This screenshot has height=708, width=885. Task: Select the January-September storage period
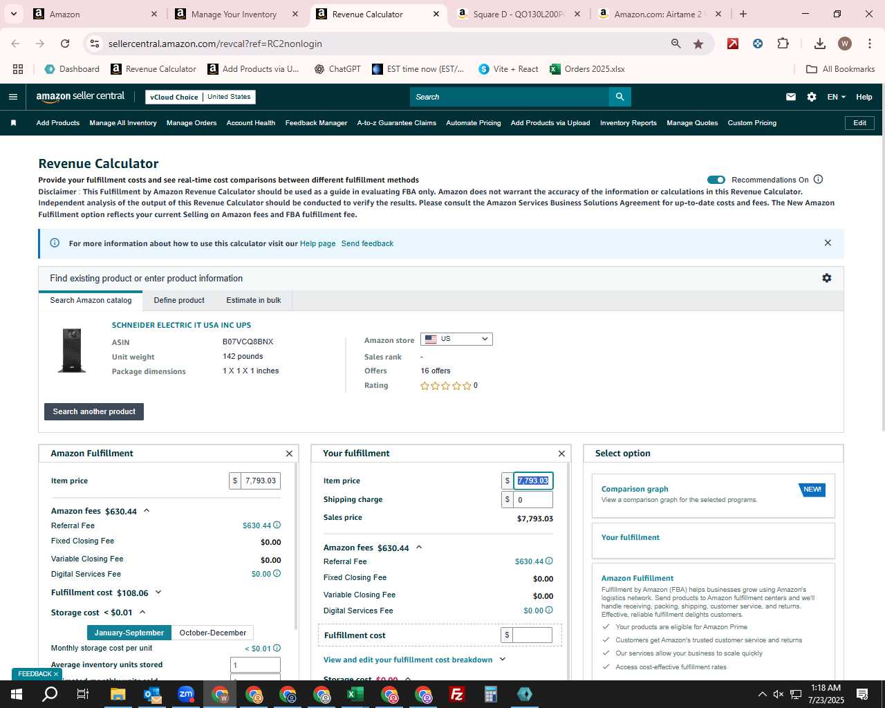(129, 633)
